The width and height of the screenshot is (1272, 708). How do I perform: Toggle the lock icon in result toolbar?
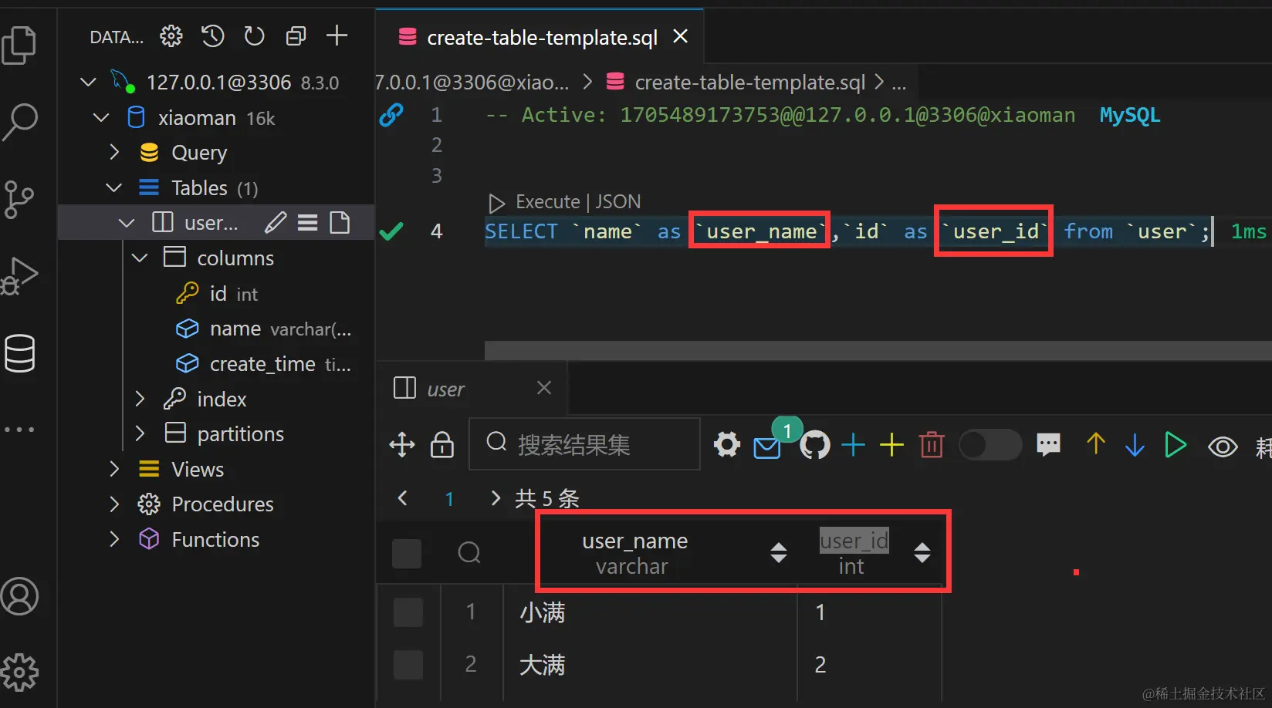[x=442, y=445]
